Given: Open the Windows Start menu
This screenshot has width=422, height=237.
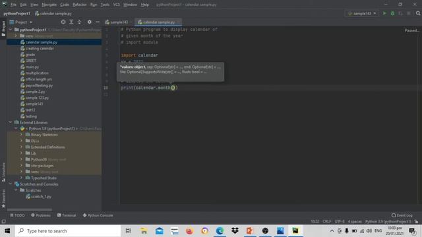Looking at the screenshot, I should [x=7, y=231].
